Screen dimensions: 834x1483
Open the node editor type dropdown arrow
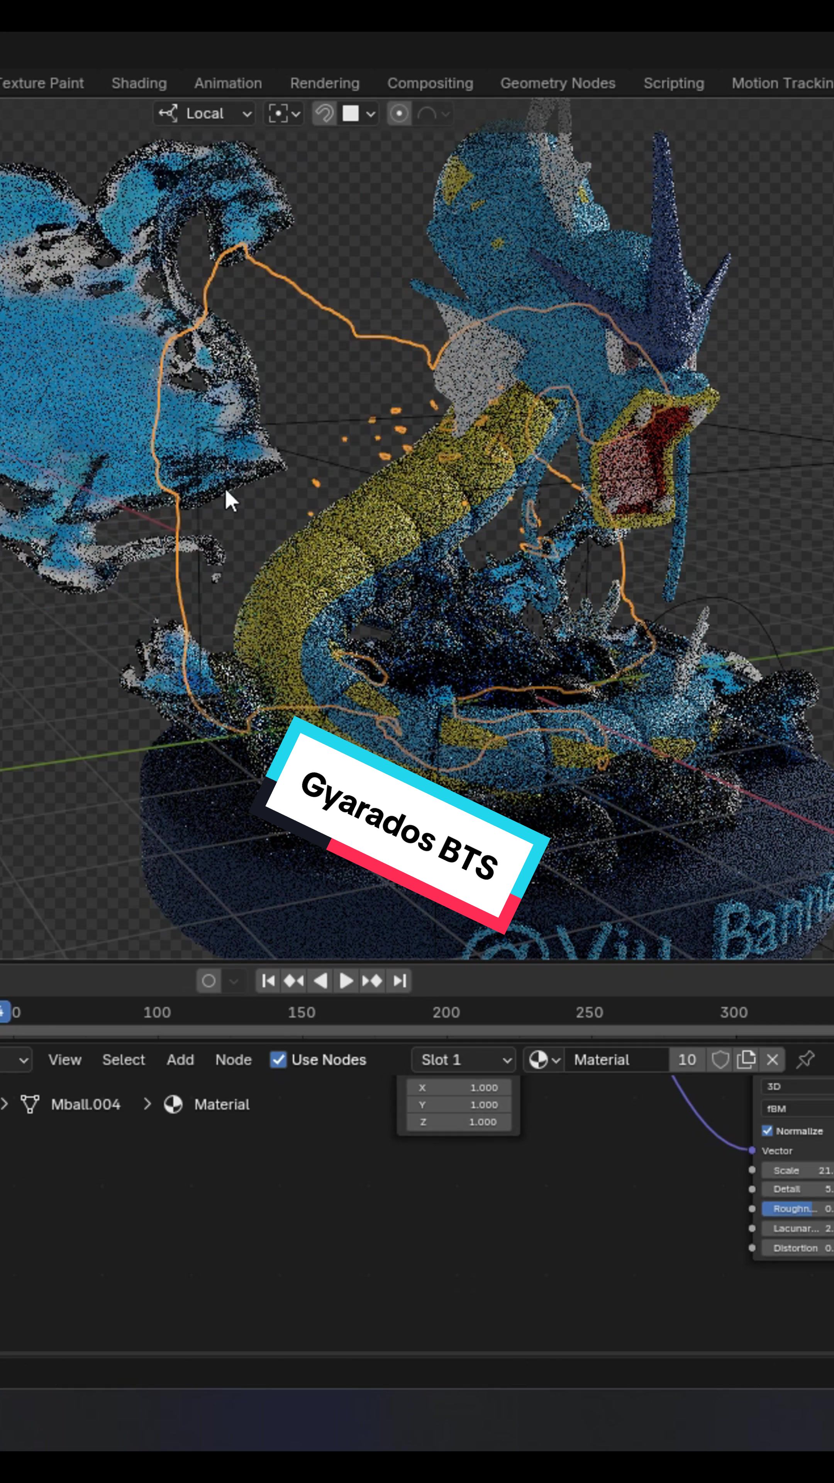click(24, 1060)
